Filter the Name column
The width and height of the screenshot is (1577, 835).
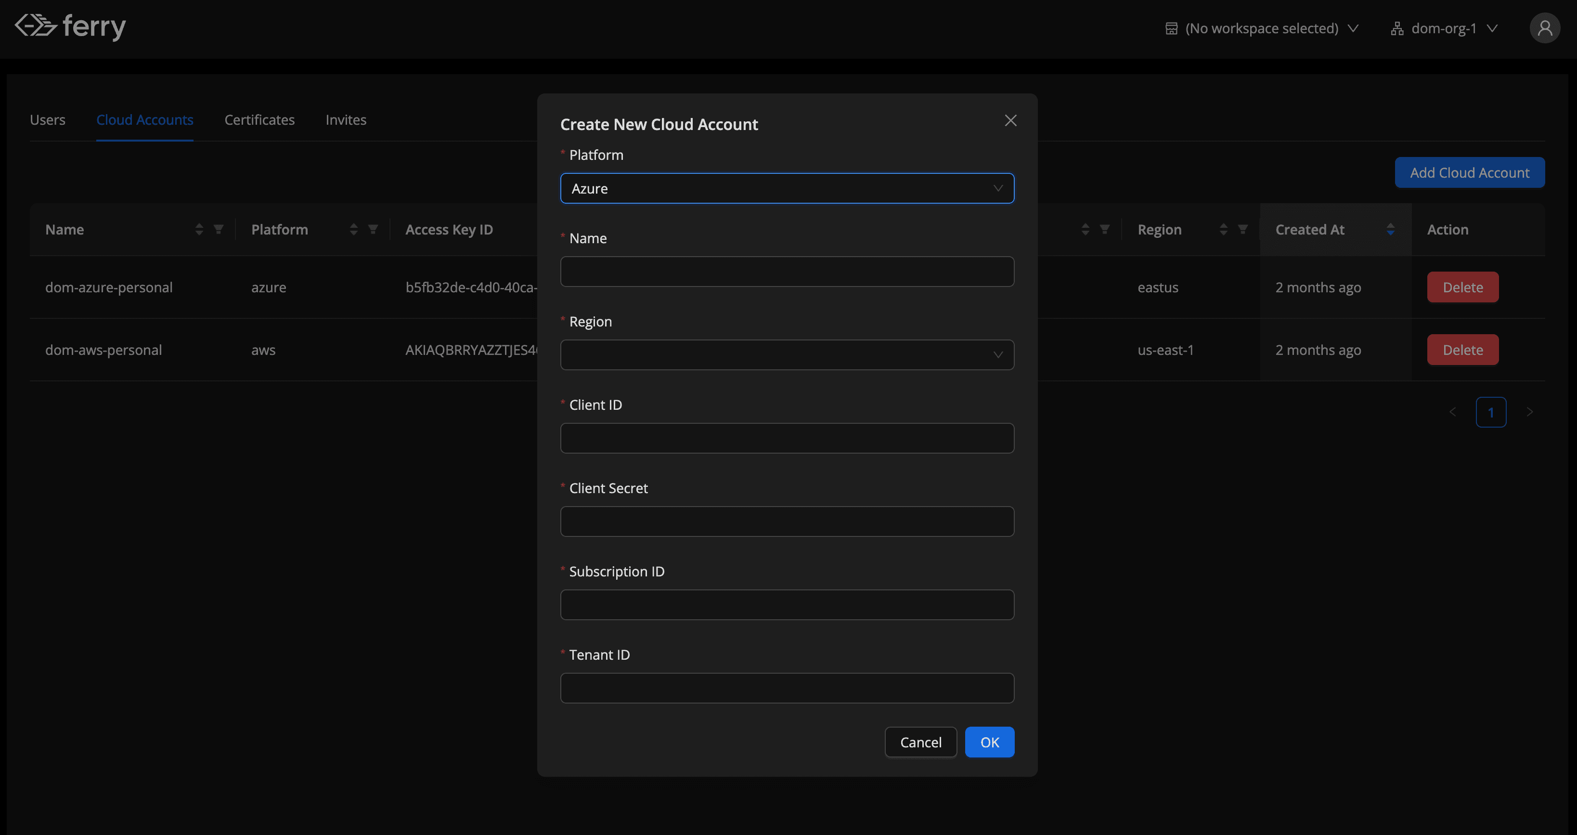click(219, 230)
